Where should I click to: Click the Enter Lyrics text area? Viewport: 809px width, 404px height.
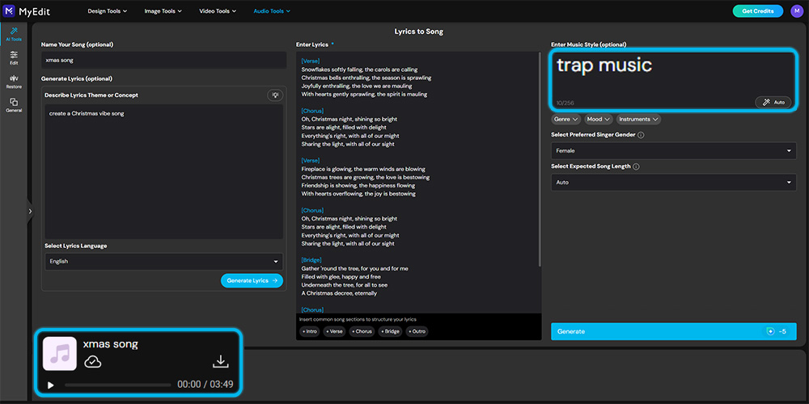pyautogui.click(x=417, y=183)
